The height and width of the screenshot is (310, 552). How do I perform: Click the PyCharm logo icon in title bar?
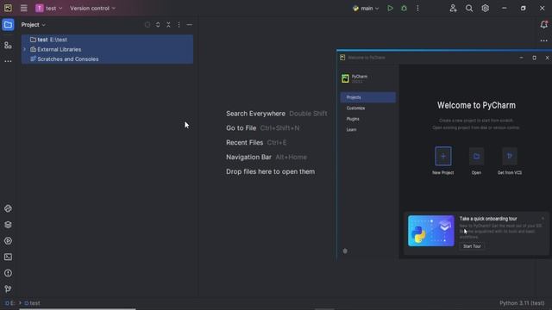click(x=8, y=8)
